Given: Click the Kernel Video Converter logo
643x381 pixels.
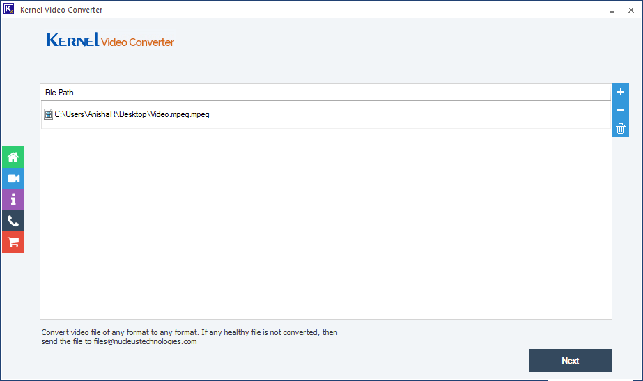Looking at the screenshot, I should click(110, 40).
